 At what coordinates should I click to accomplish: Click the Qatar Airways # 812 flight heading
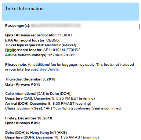coord(23,123)
